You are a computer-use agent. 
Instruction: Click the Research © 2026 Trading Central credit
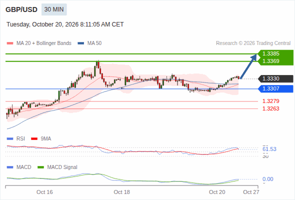coord(253,43)
